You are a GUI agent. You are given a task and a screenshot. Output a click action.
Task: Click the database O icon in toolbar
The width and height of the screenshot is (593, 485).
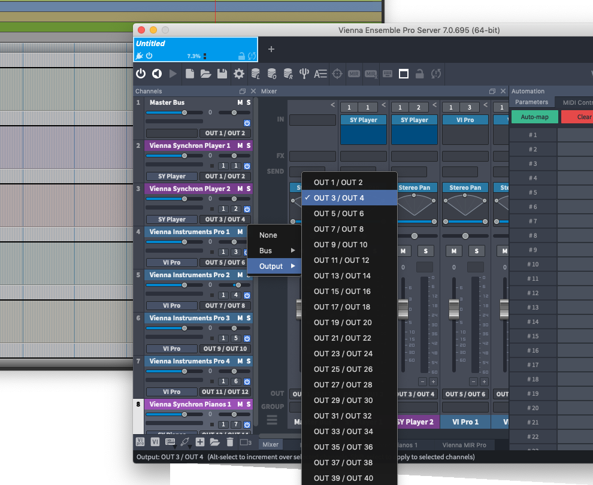pos(272,73)
